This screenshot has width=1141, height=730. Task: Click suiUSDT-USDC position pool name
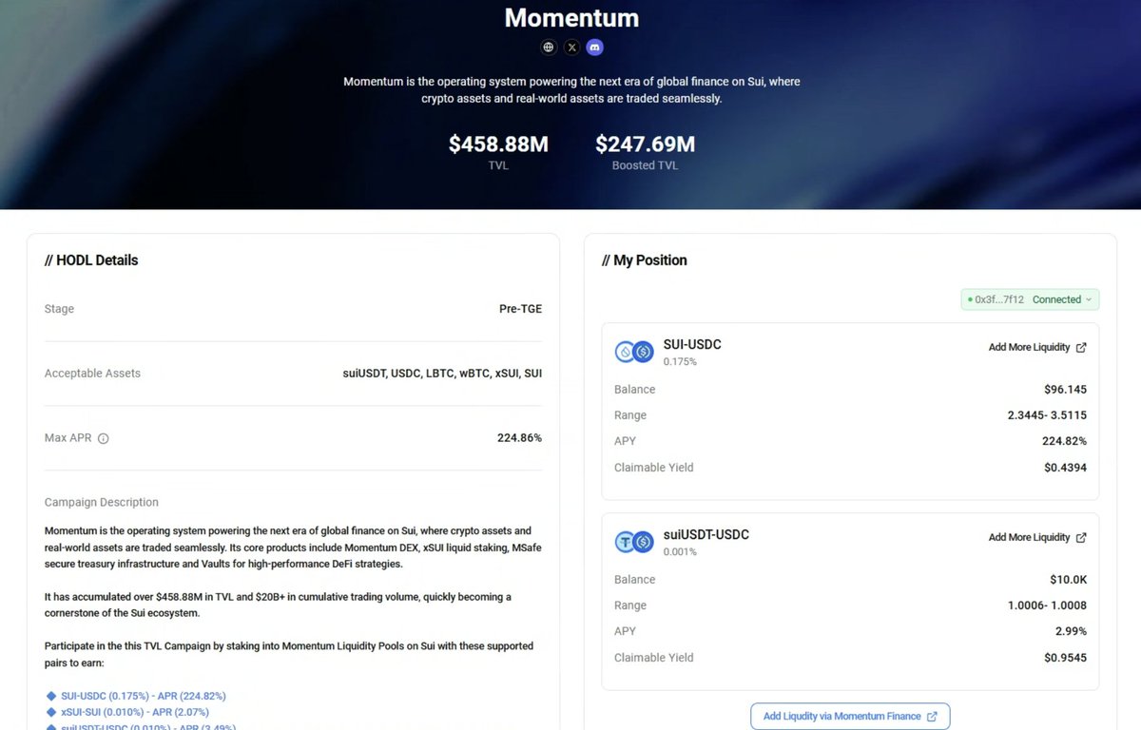706,534
